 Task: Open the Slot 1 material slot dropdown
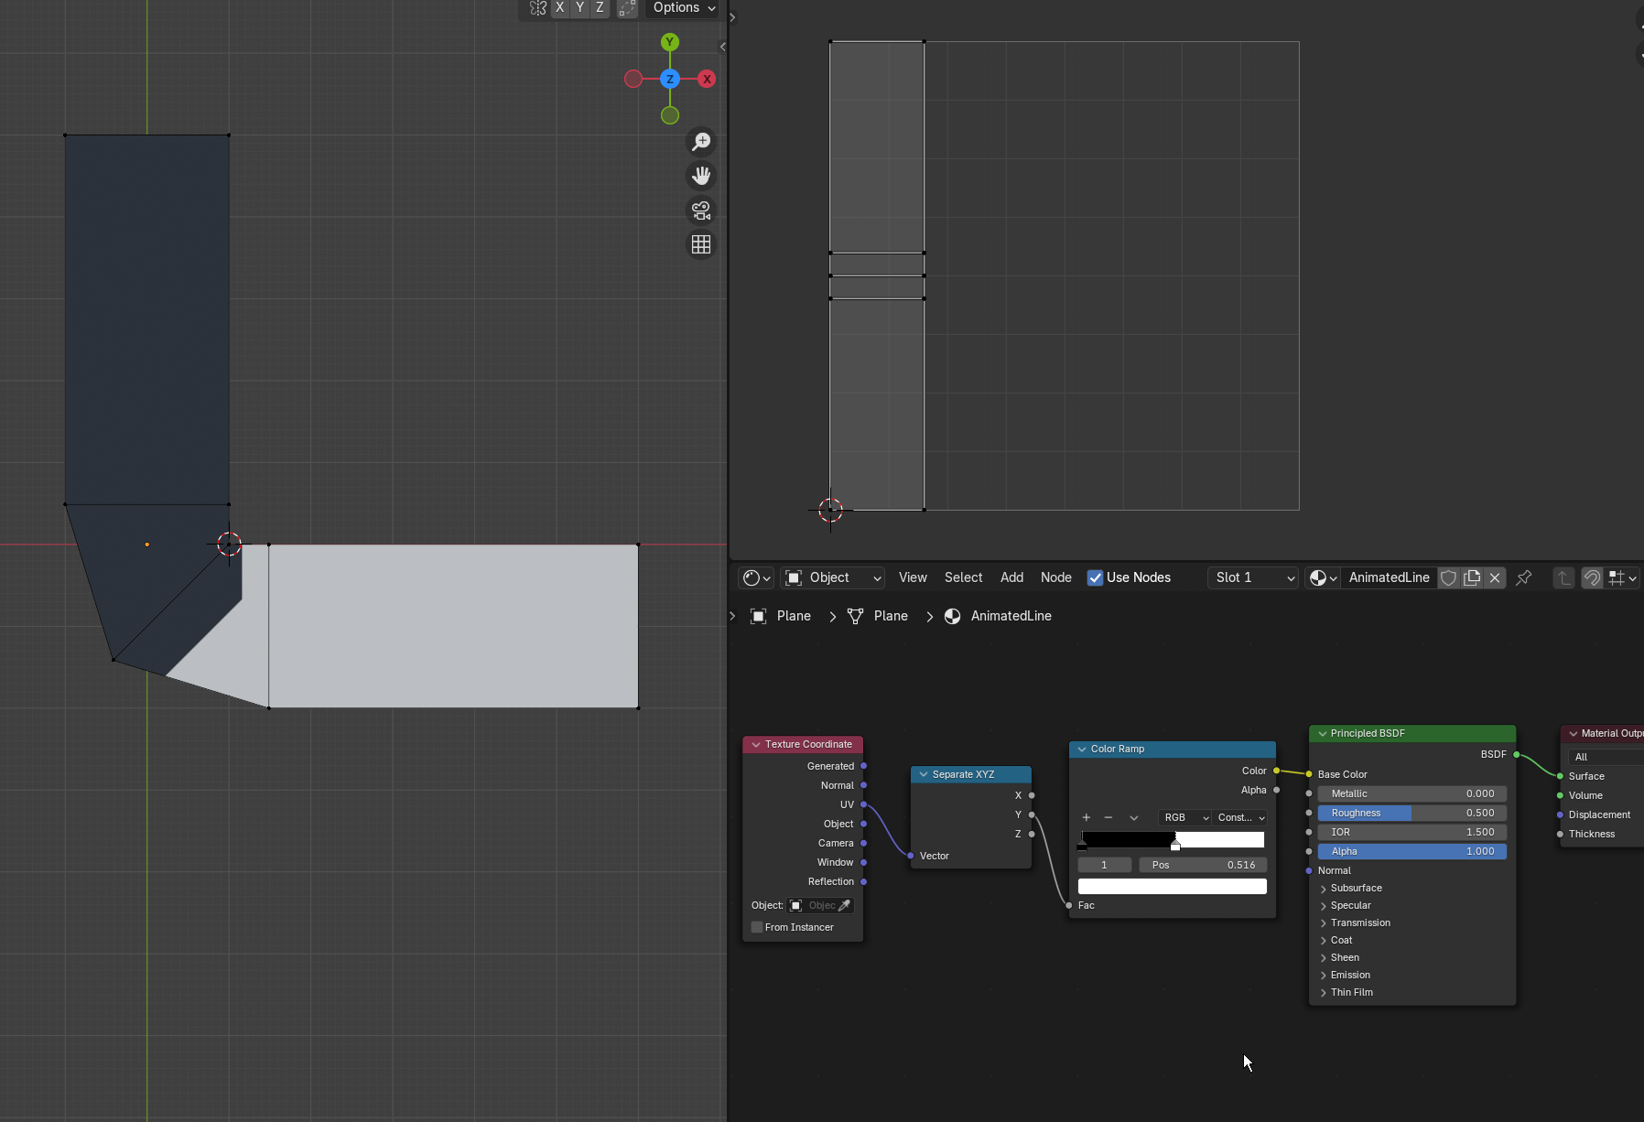(1253, 577)
